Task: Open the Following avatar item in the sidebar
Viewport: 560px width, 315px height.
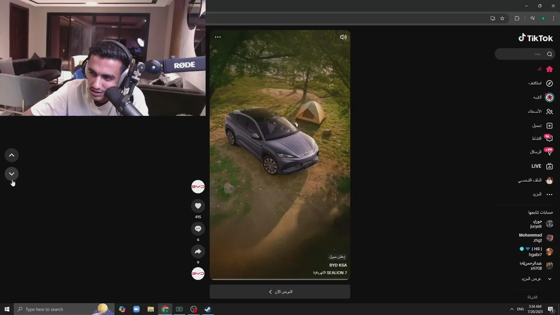Action: [543, 97]
